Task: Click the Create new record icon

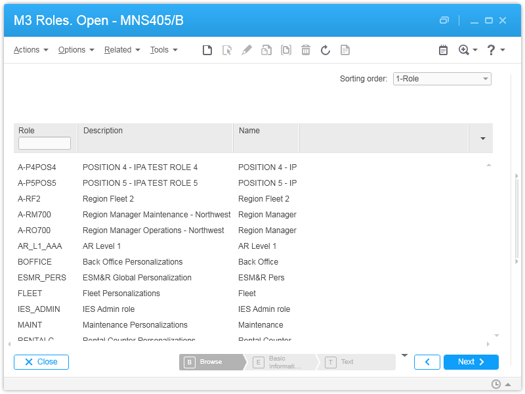Action: [207, 50]
